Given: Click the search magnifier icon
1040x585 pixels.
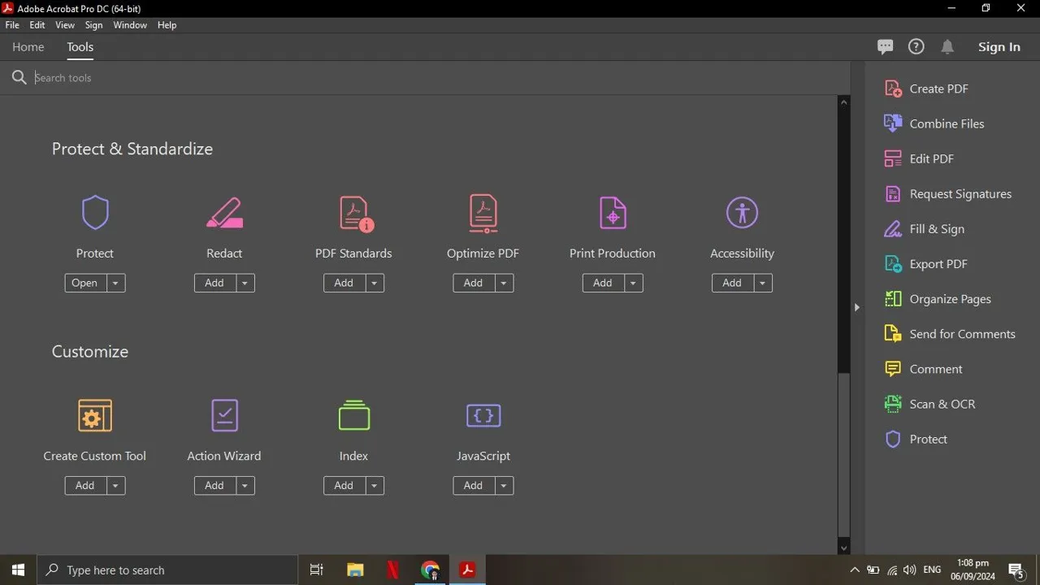Looking at the screenshot, I should [x=19, y=77].
